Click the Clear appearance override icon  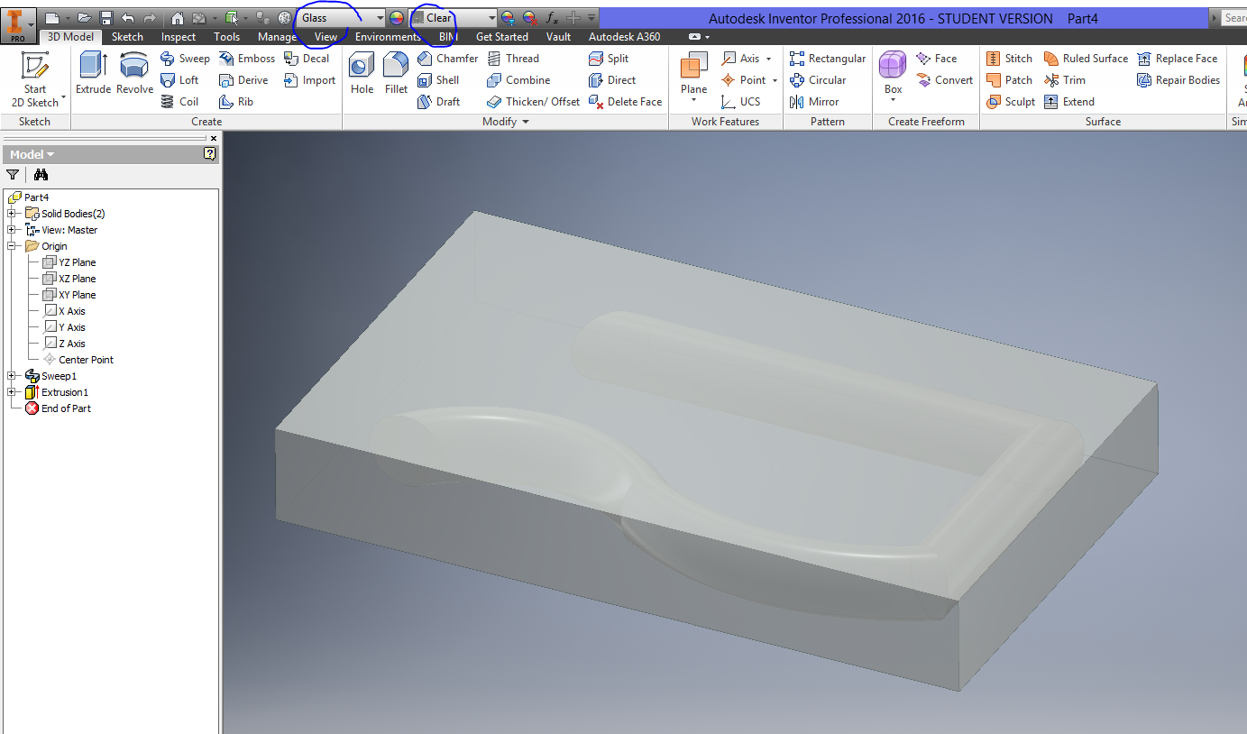tap(530, 17)
